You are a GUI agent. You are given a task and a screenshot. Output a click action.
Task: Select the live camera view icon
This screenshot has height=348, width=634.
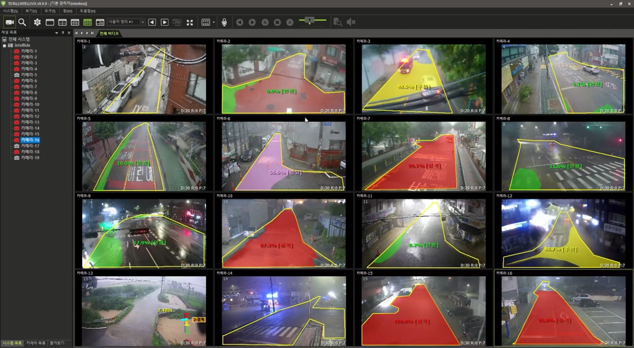[10, 22]
